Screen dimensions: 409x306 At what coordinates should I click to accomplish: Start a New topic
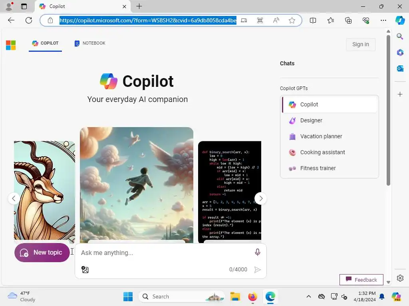coord(42,252)
